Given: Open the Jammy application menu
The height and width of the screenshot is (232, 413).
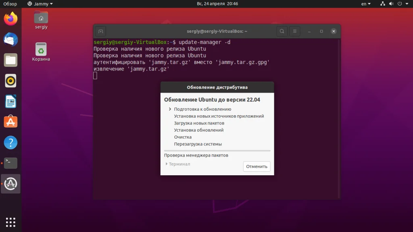Looking at the screenshot, I should tap(40, 4).
